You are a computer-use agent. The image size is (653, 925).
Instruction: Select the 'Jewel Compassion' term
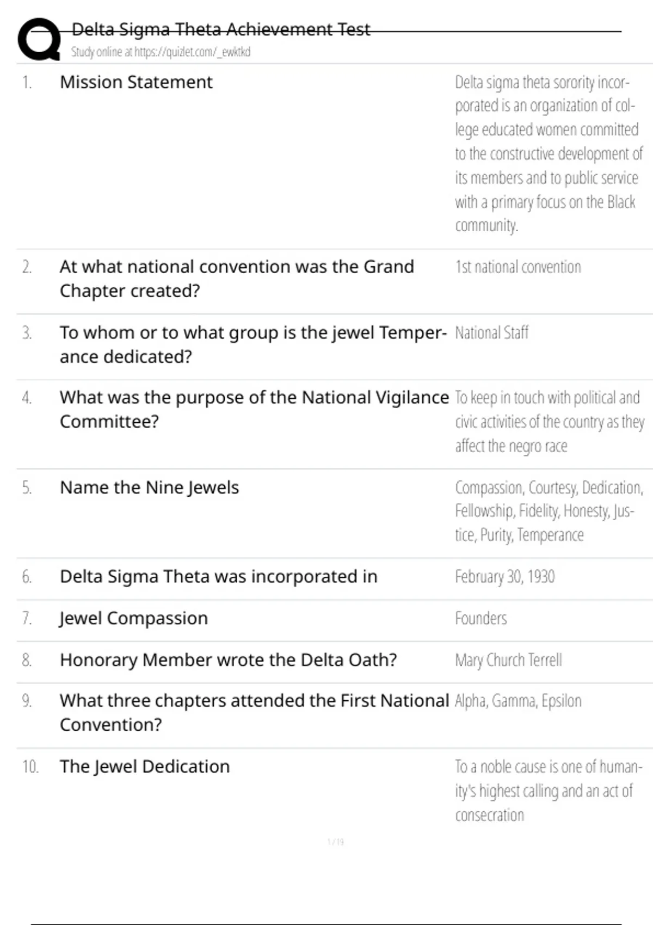pos(133,619)
